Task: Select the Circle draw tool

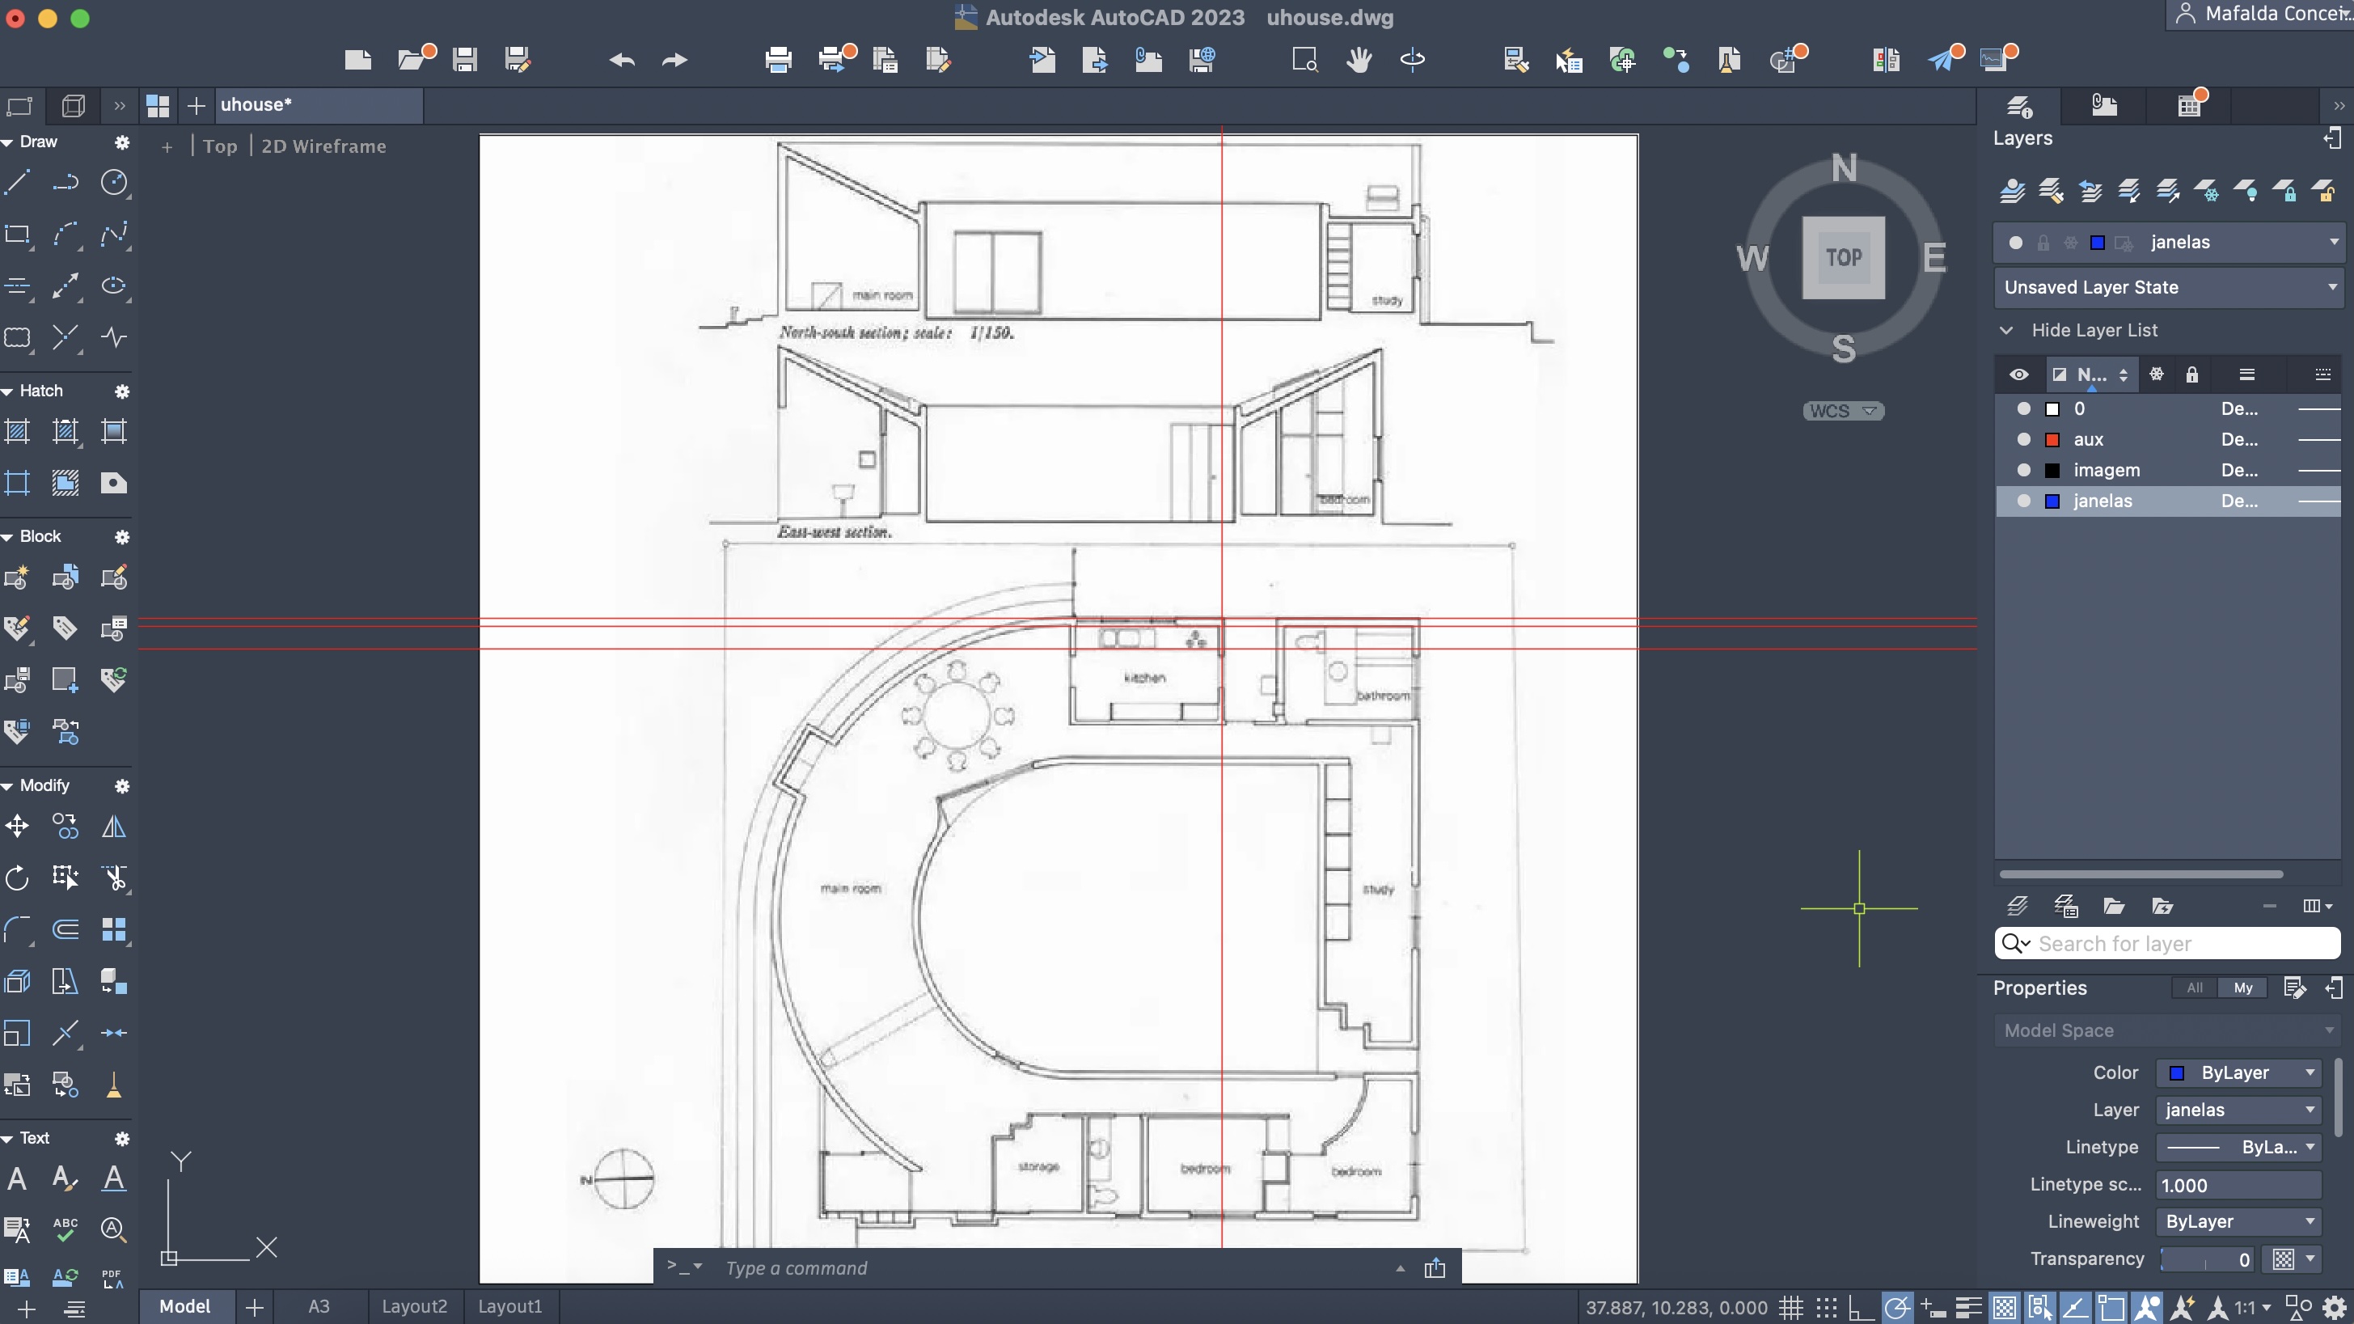Action: pyautogui.click(x=113, y=182)
